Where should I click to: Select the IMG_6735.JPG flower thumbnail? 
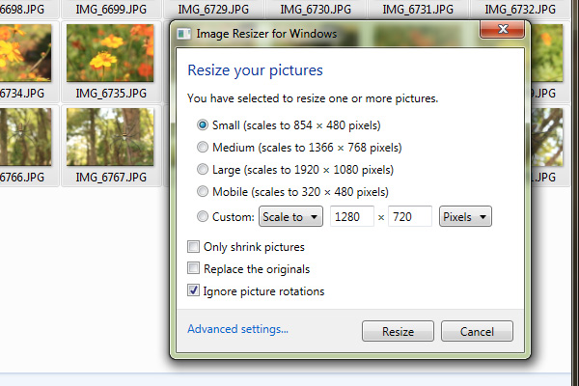point(110,53)
